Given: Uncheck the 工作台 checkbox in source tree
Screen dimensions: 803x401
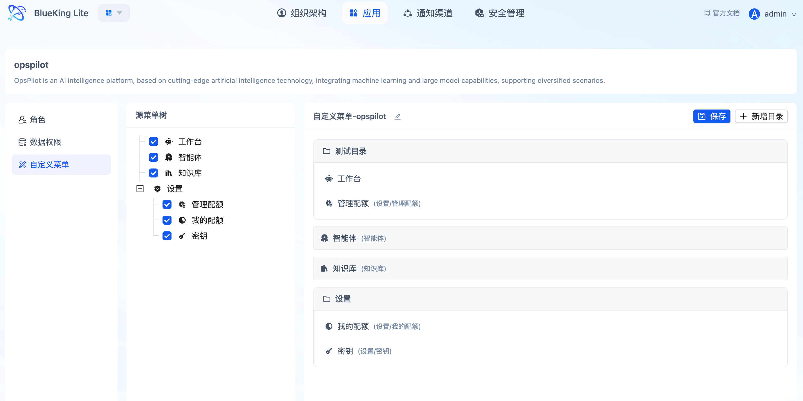Looking at the screenshot, I should point(153,142).
